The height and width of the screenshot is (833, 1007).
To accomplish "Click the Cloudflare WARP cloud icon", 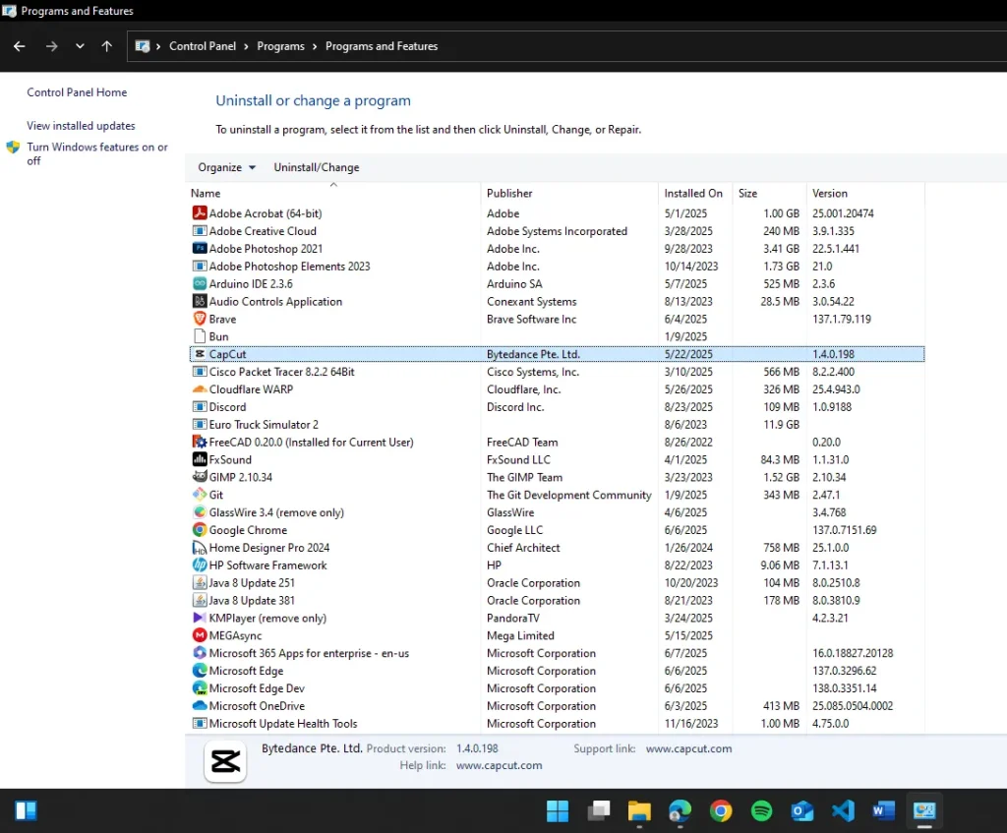I will pos(200,389).
